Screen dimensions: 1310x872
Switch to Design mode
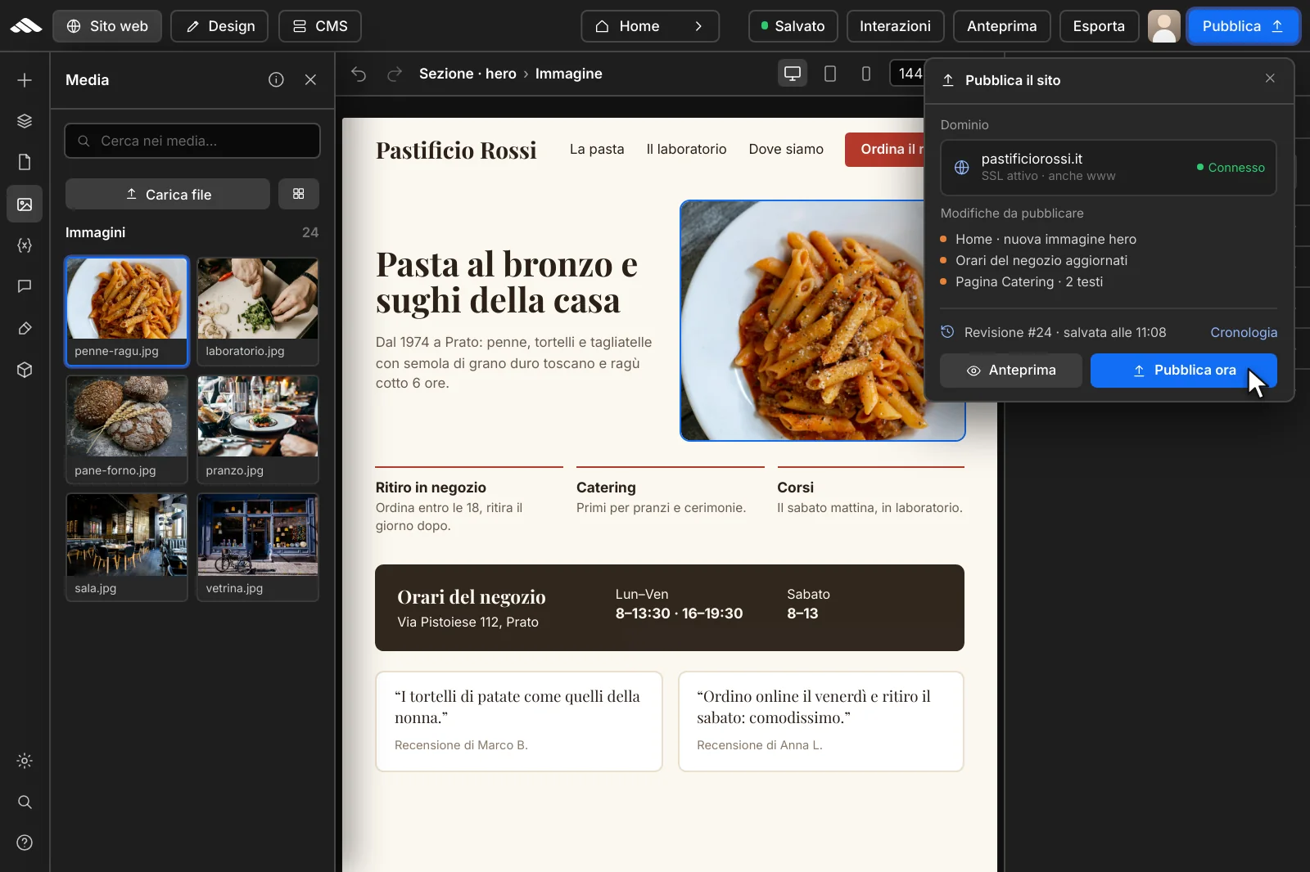tap(219, 26)
